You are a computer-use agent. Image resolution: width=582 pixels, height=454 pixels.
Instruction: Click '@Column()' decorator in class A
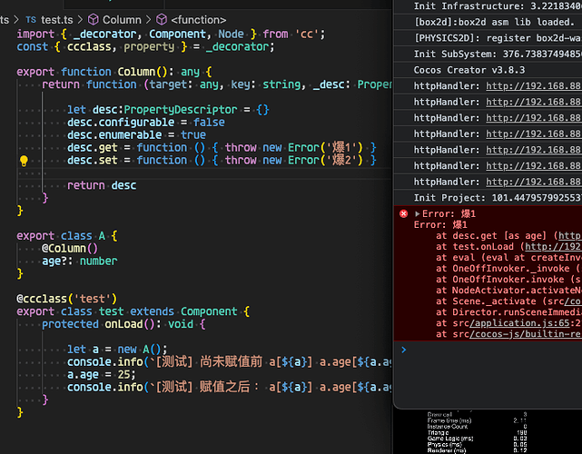tap(70, 249)
